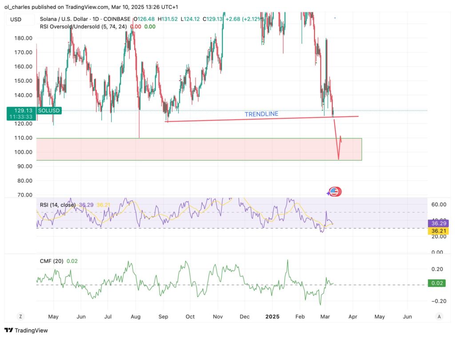Viewport: 455px width, 338px height.
Task: Toggle auto scale with the A button
Action: pyautogui.click(x=439, y=317)
